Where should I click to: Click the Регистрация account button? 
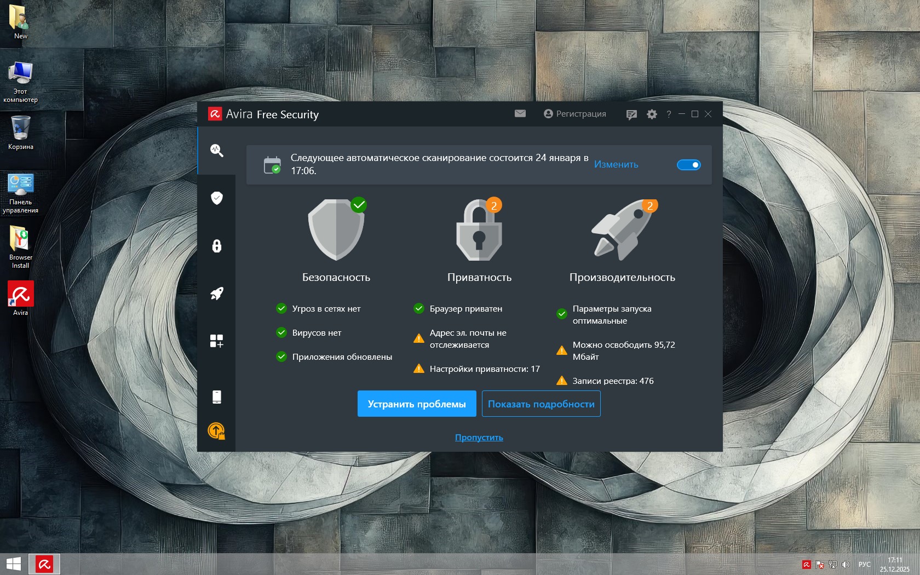pos(575,114)
